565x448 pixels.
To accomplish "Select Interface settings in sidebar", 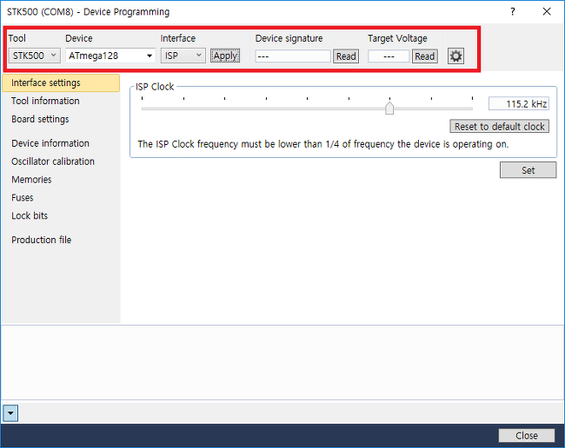I will (x=61, y=82).
